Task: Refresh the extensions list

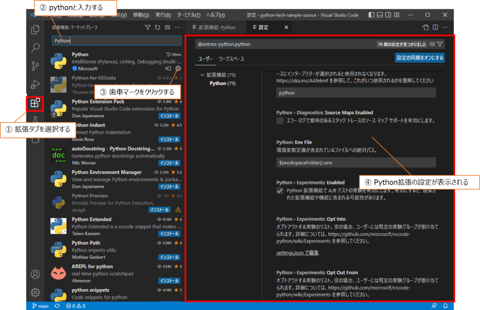Action: pos(158,27)
